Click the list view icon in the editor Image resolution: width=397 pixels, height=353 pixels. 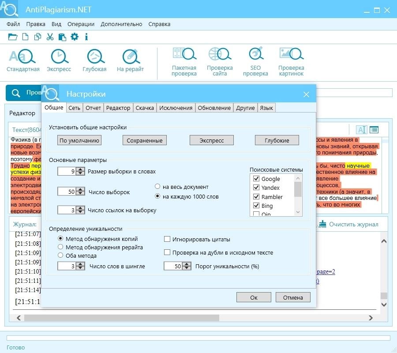(374, 130)
